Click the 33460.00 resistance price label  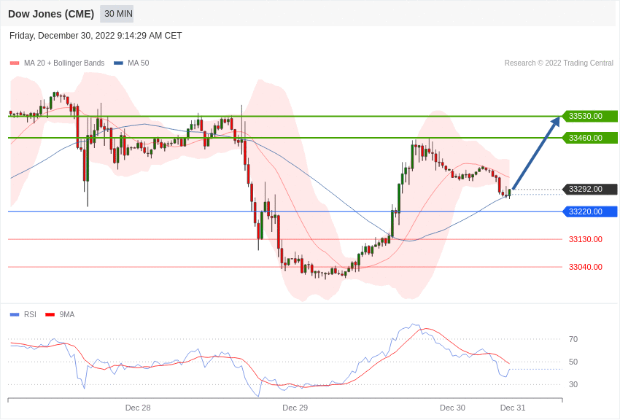point(589,138)
